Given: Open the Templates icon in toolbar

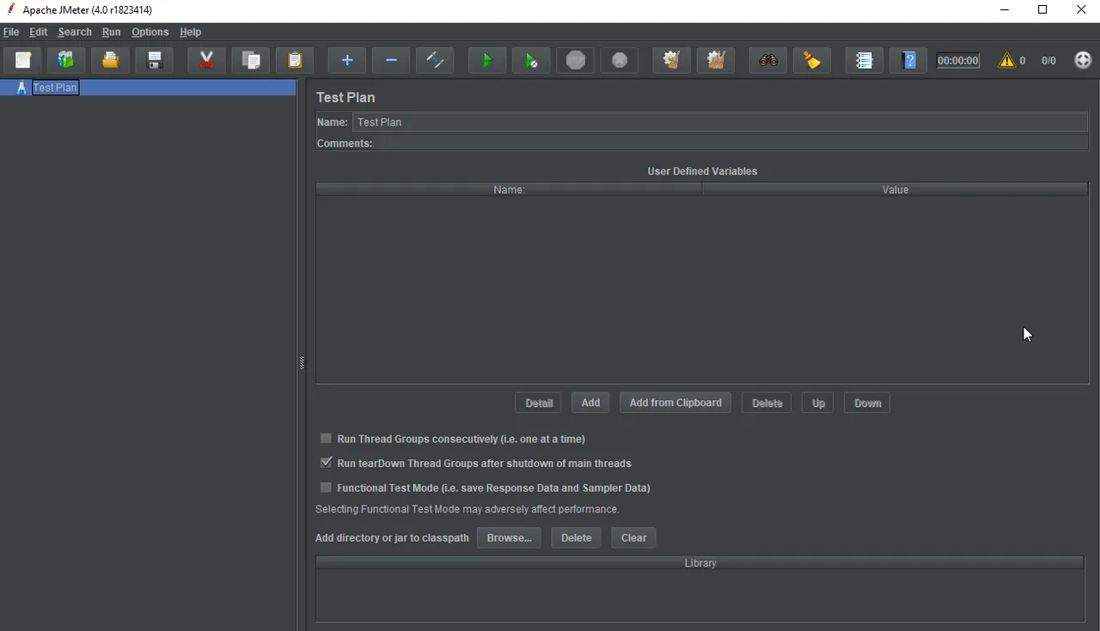Looking at the screenshot, I should point(66,60).
